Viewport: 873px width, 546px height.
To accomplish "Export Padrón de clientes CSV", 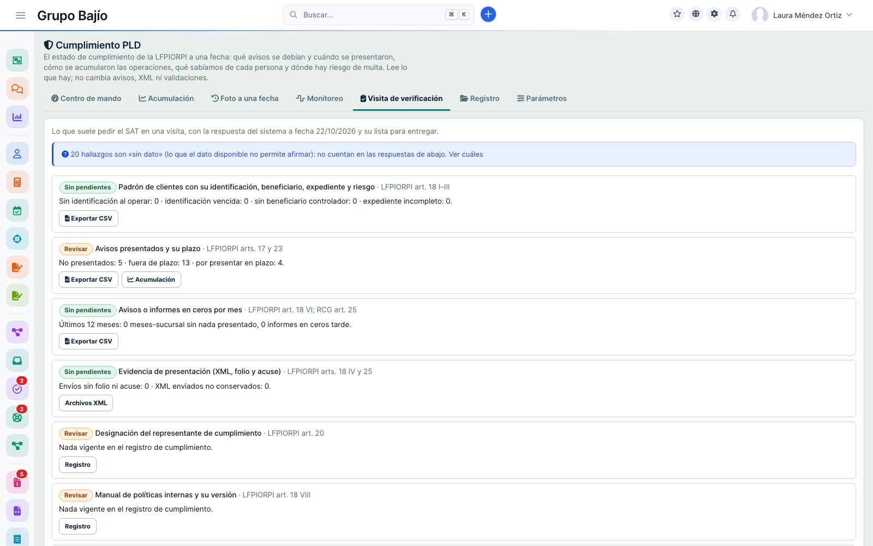I will [88, 218].
